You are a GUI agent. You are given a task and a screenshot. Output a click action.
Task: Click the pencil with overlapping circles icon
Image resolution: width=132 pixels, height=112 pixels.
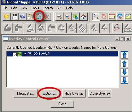tap(72, 28)
